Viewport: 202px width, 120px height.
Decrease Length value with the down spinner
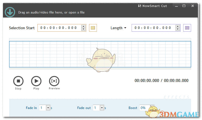(x=178, y=29)
